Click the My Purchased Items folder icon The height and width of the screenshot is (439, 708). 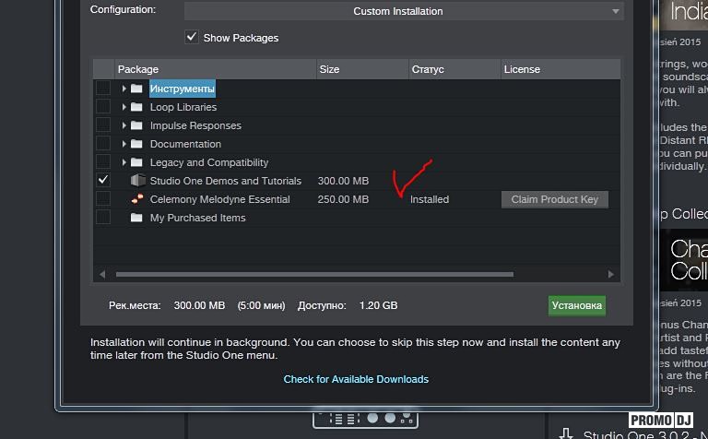coord(137,218)
